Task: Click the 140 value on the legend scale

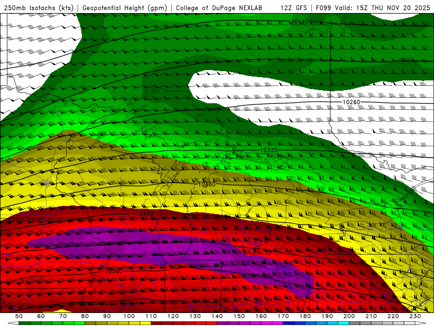Action: pyautogui.click(x=217, y=316)
